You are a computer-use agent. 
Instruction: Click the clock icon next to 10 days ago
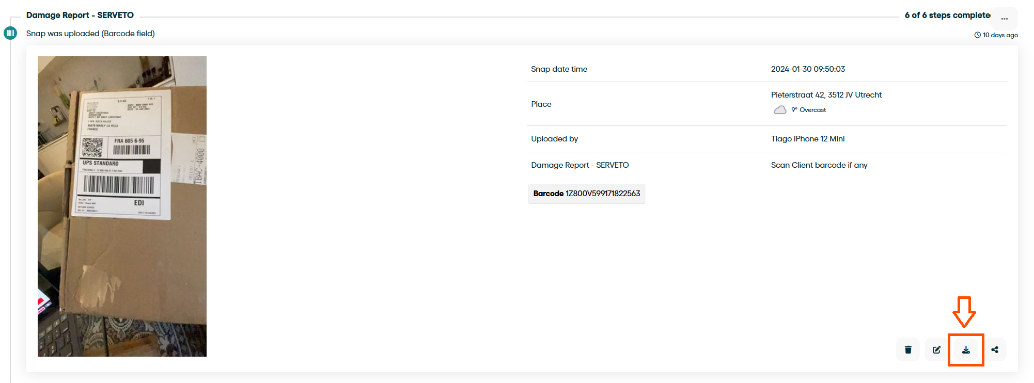click(x=977, y=35)
